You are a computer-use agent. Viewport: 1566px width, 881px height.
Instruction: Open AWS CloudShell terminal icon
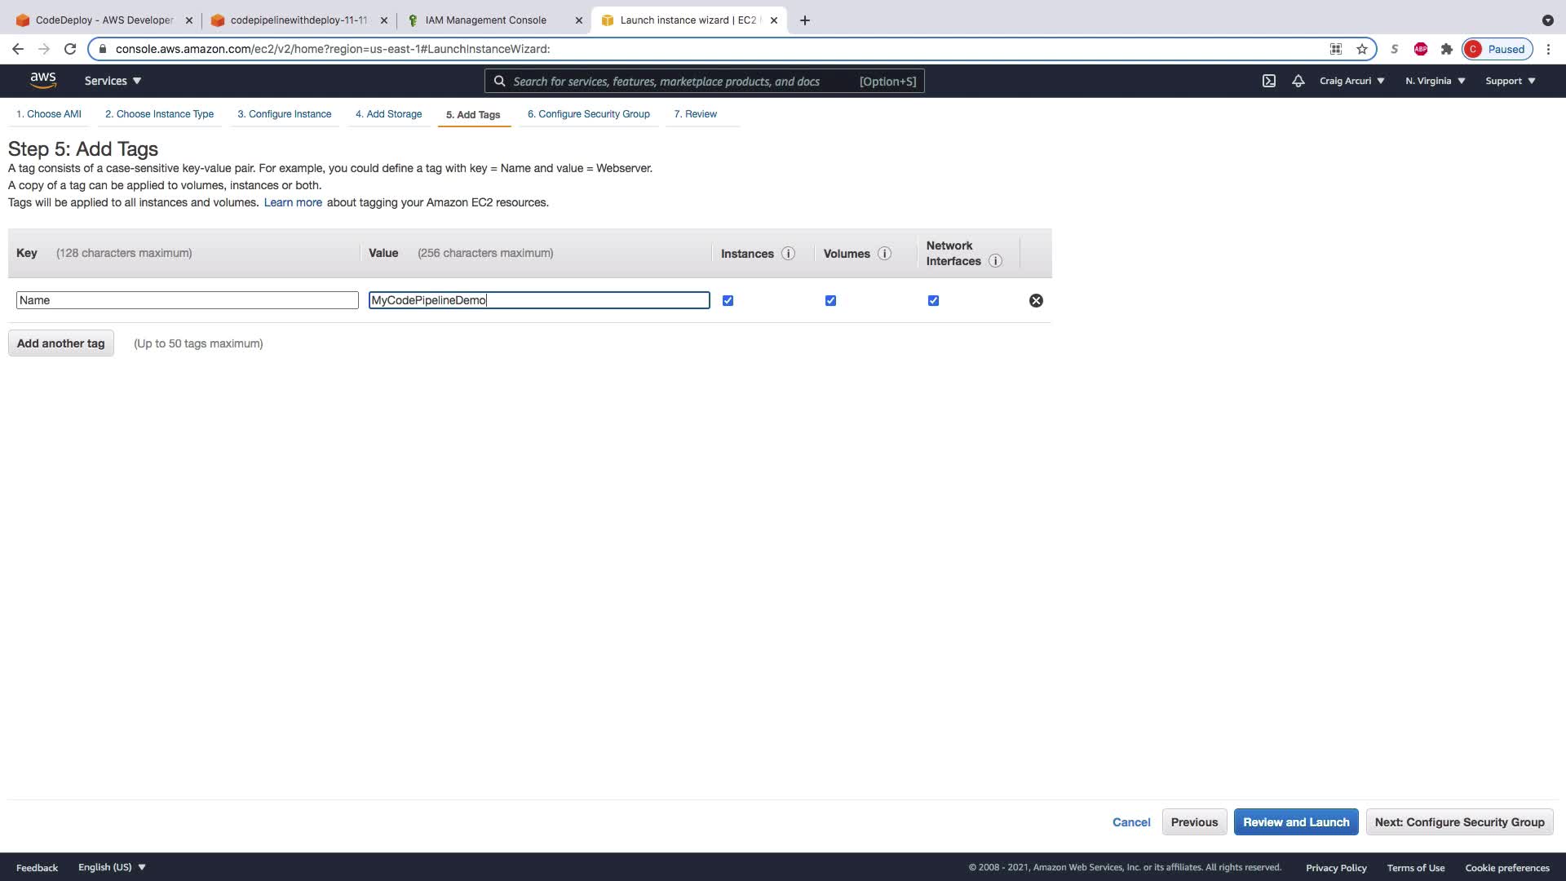coord(1269,81)
